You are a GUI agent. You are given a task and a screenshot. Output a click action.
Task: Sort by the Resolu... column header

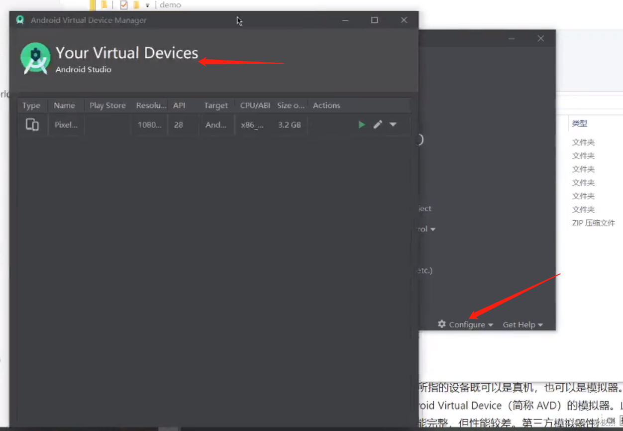(151, 106)
